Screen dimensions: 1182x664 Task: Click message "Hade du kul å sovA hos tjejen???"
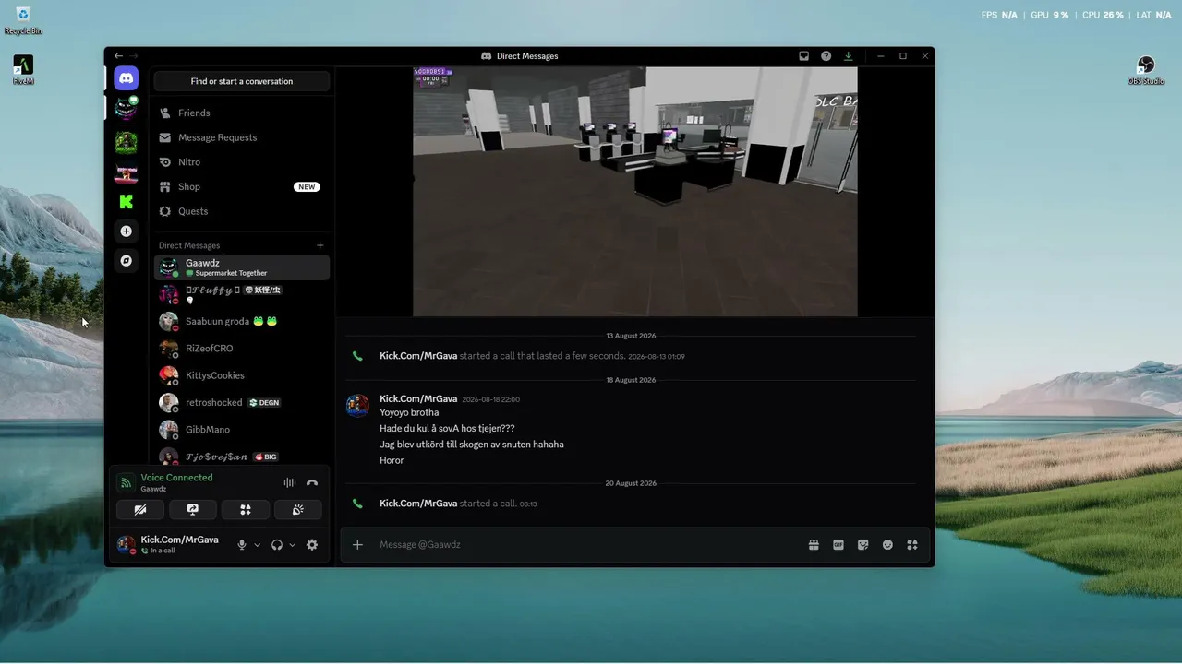[447, 429]
